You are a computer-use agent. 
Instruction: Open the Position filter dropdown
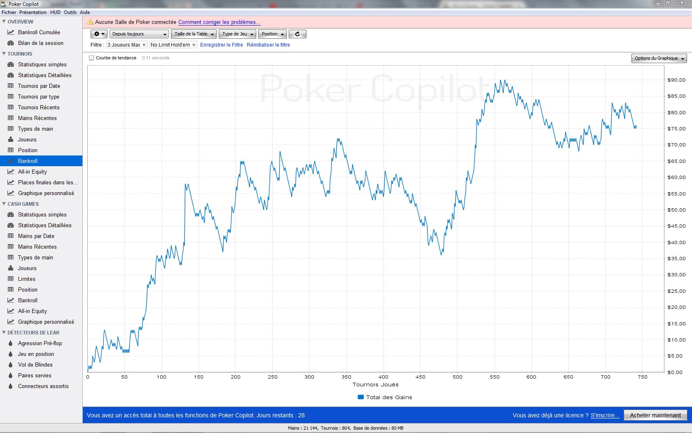(272, 34)
